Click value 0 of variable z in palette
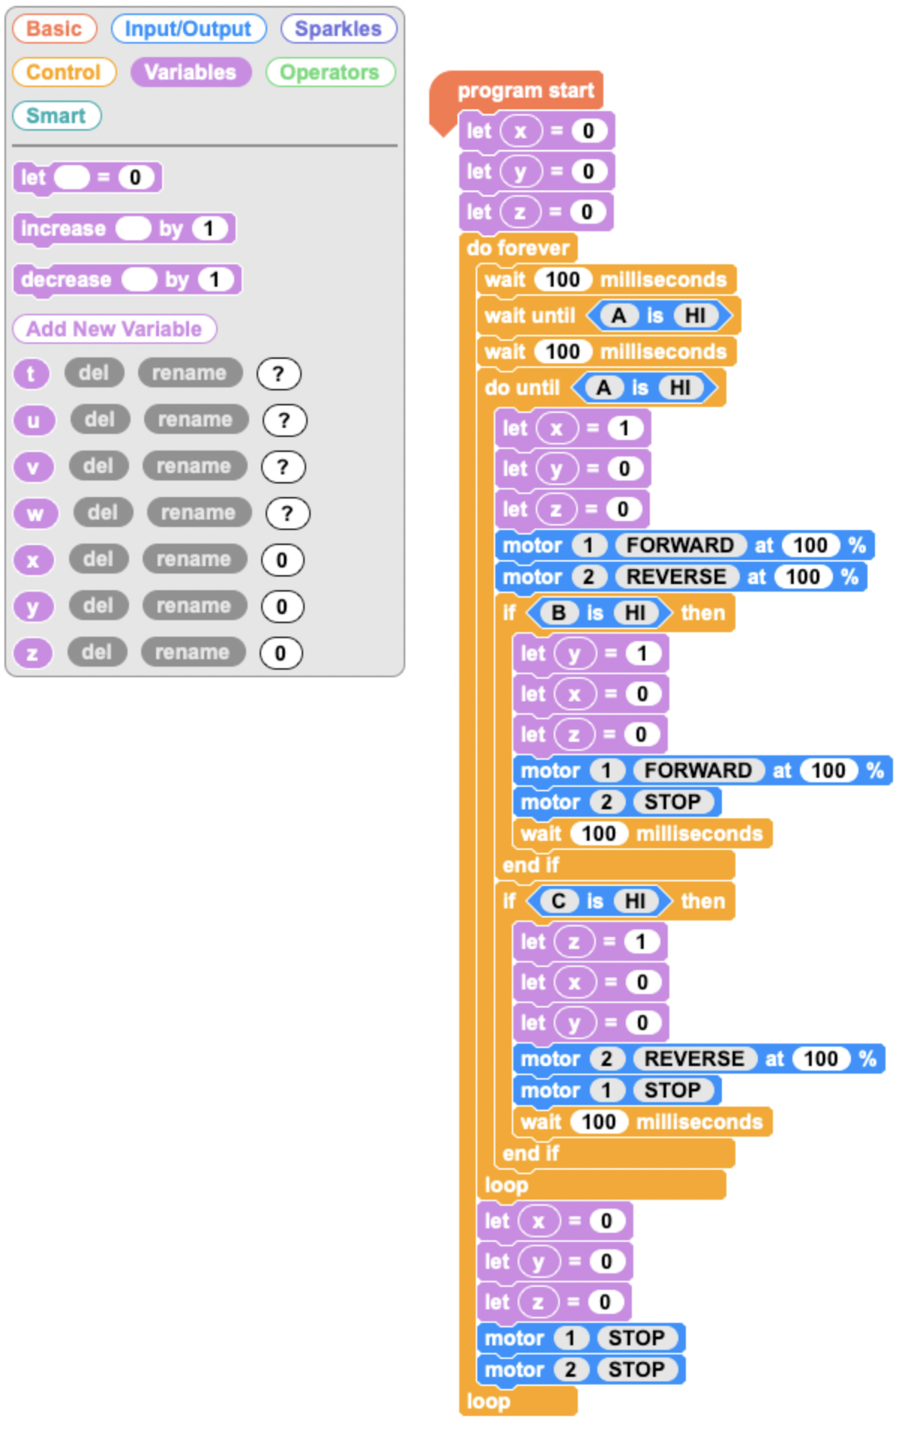 (x=281, y=652)
